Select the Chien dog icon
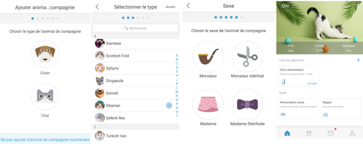 point(45,54)
